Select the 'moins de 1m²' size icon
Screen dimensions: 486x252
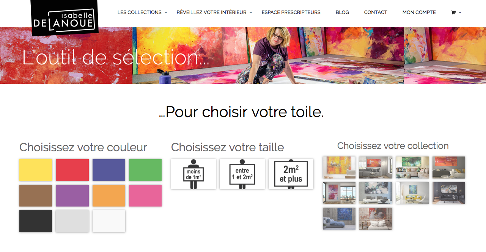coord(193,174)
